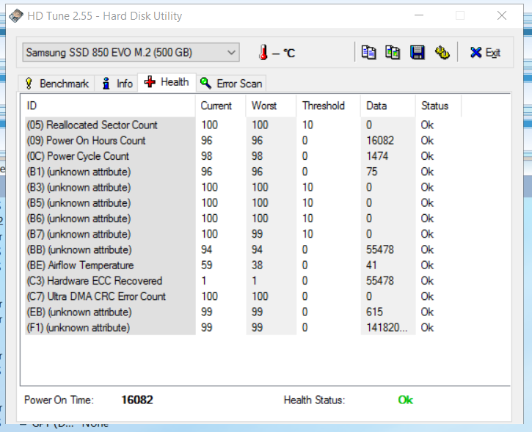Click the data value 615

click(x=374, y=312)
